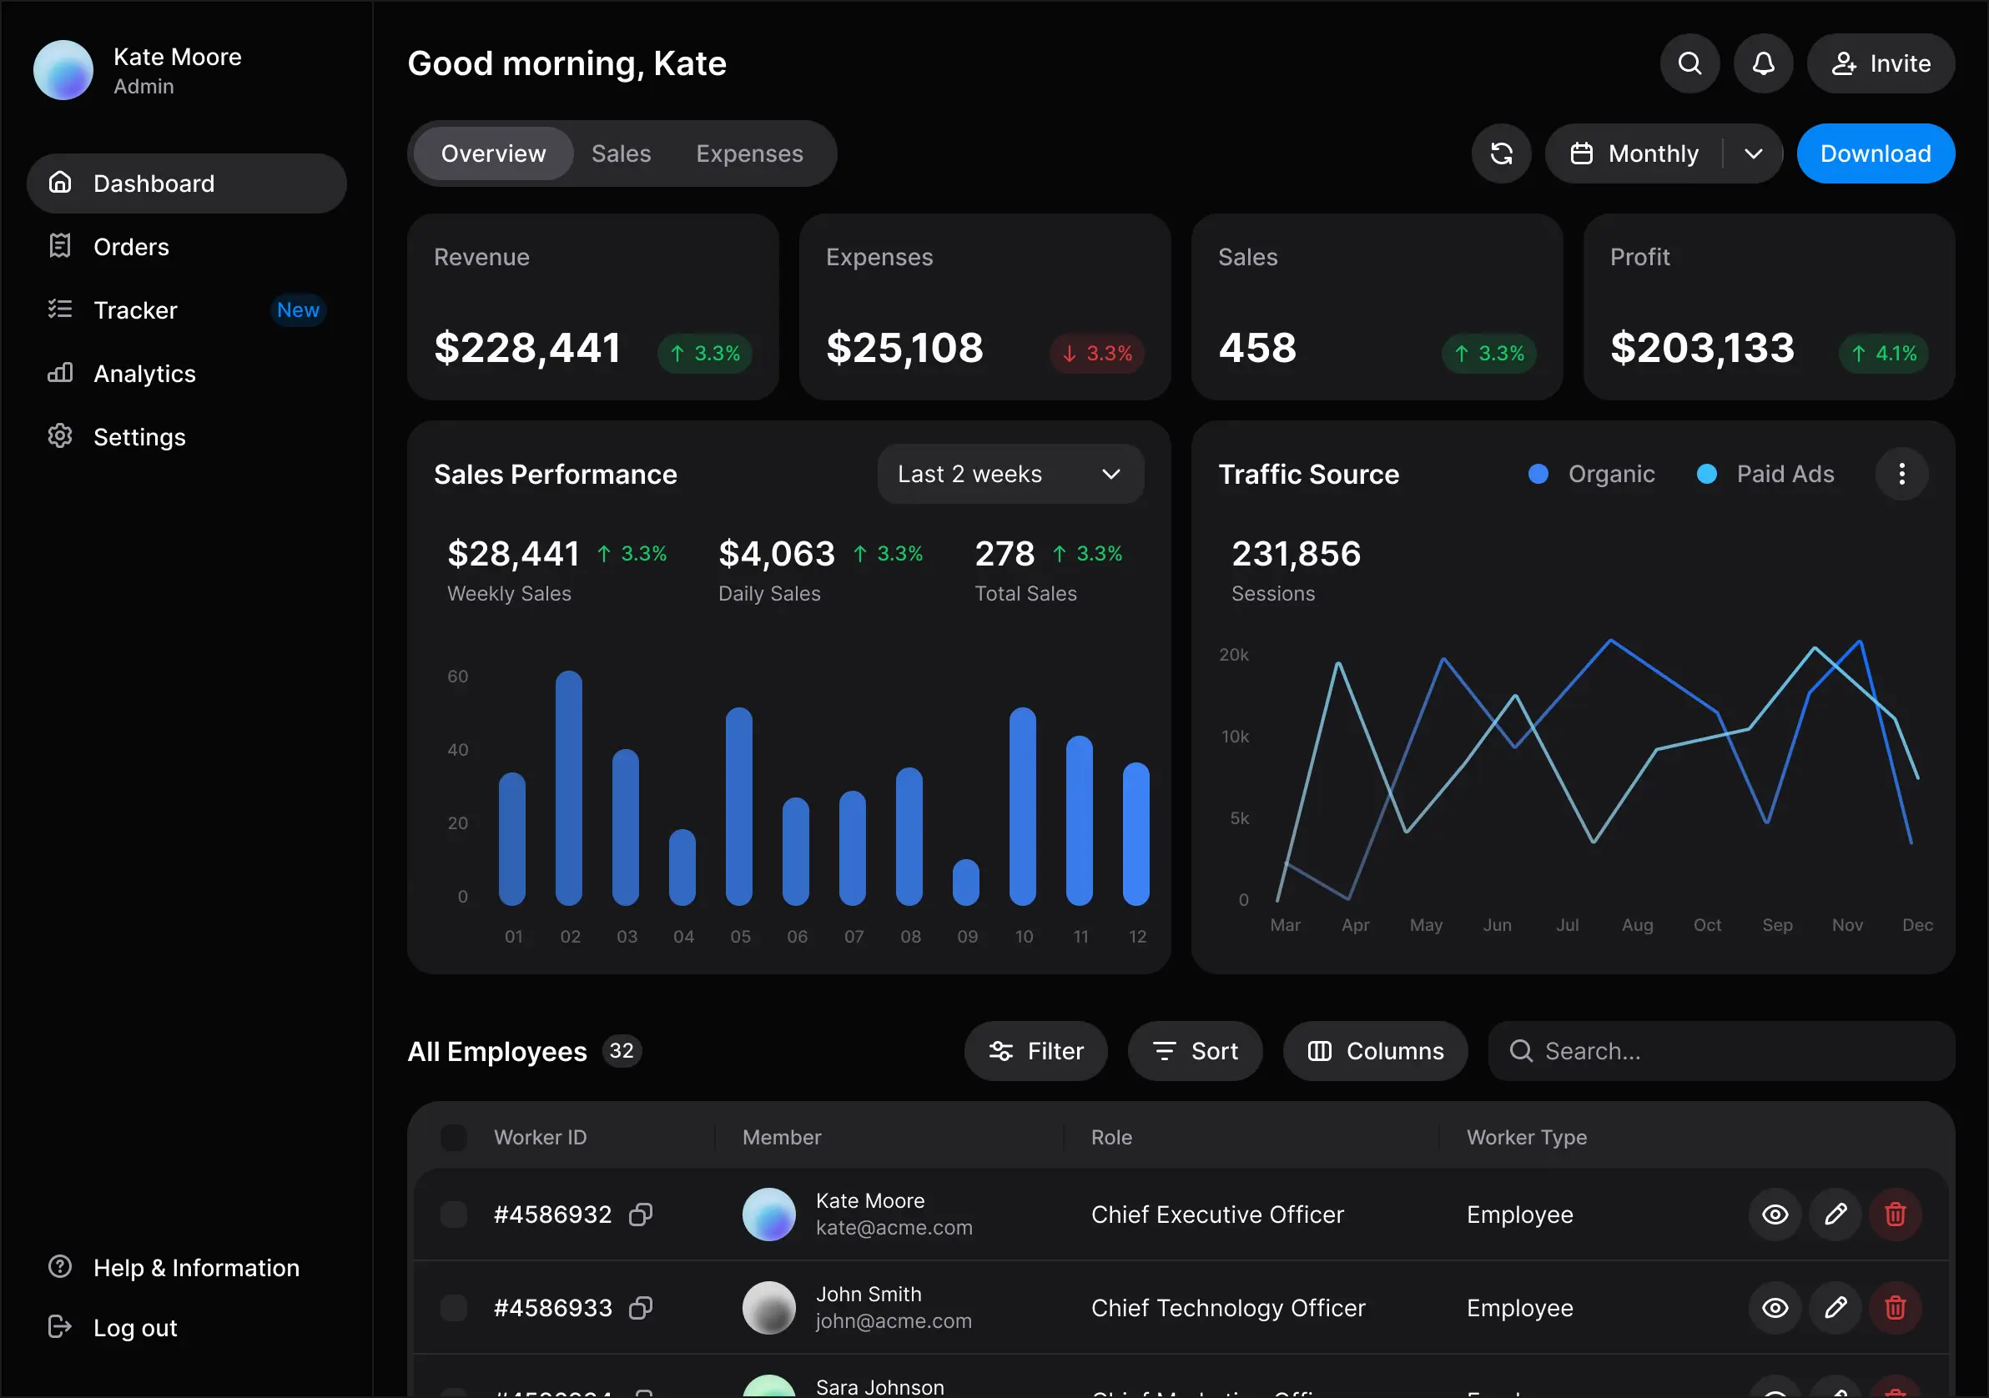1989x1398 pixels.
Task: Click the Download button
Action: coord(1876,153)
